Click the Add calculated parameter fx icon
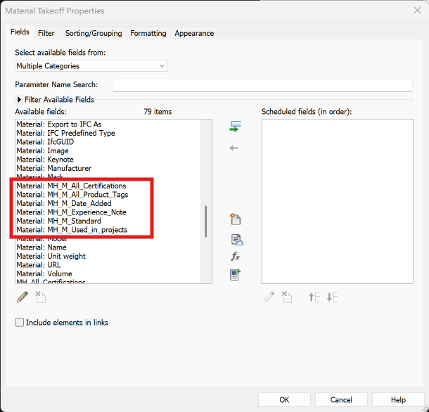The height and width of the screenshot is (412, 429). (236, 257)
